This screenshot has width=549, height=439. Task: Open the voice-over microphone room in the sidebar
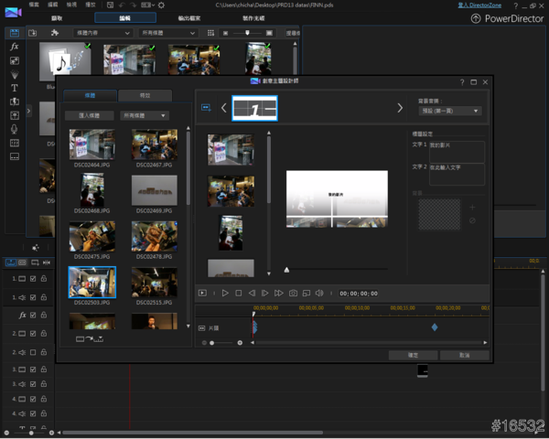coord(14,129)
